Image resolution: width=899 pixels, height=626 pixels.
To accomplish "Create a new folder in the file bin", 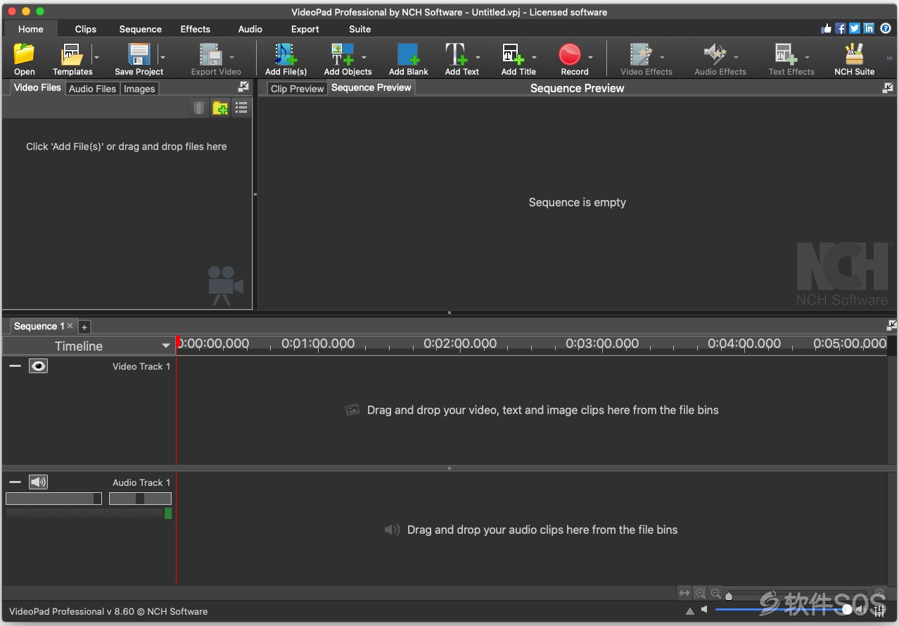I will tap(220, 108).
